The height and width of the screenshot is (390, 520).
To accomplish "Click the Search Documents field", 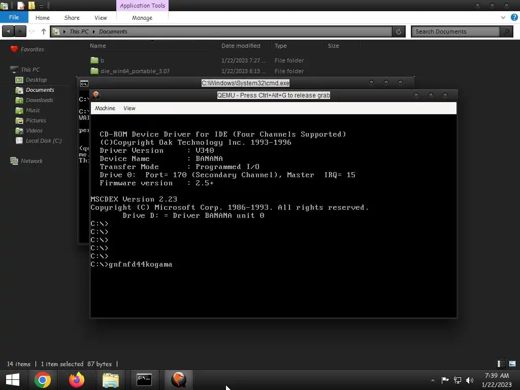I will (x=456, y=31).
